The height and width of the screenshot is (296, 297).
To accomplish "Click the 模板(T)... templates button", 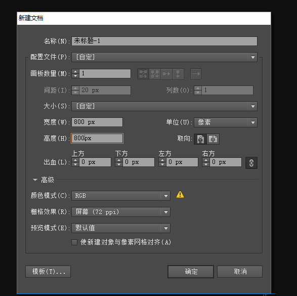I will coord(48,272).
